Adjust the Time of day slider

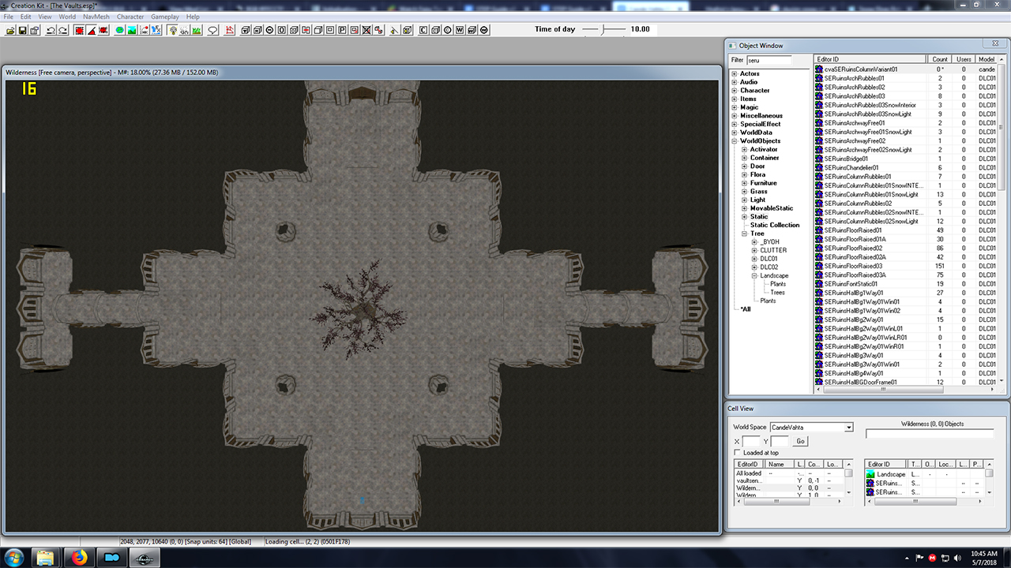[x=603, y=29]
